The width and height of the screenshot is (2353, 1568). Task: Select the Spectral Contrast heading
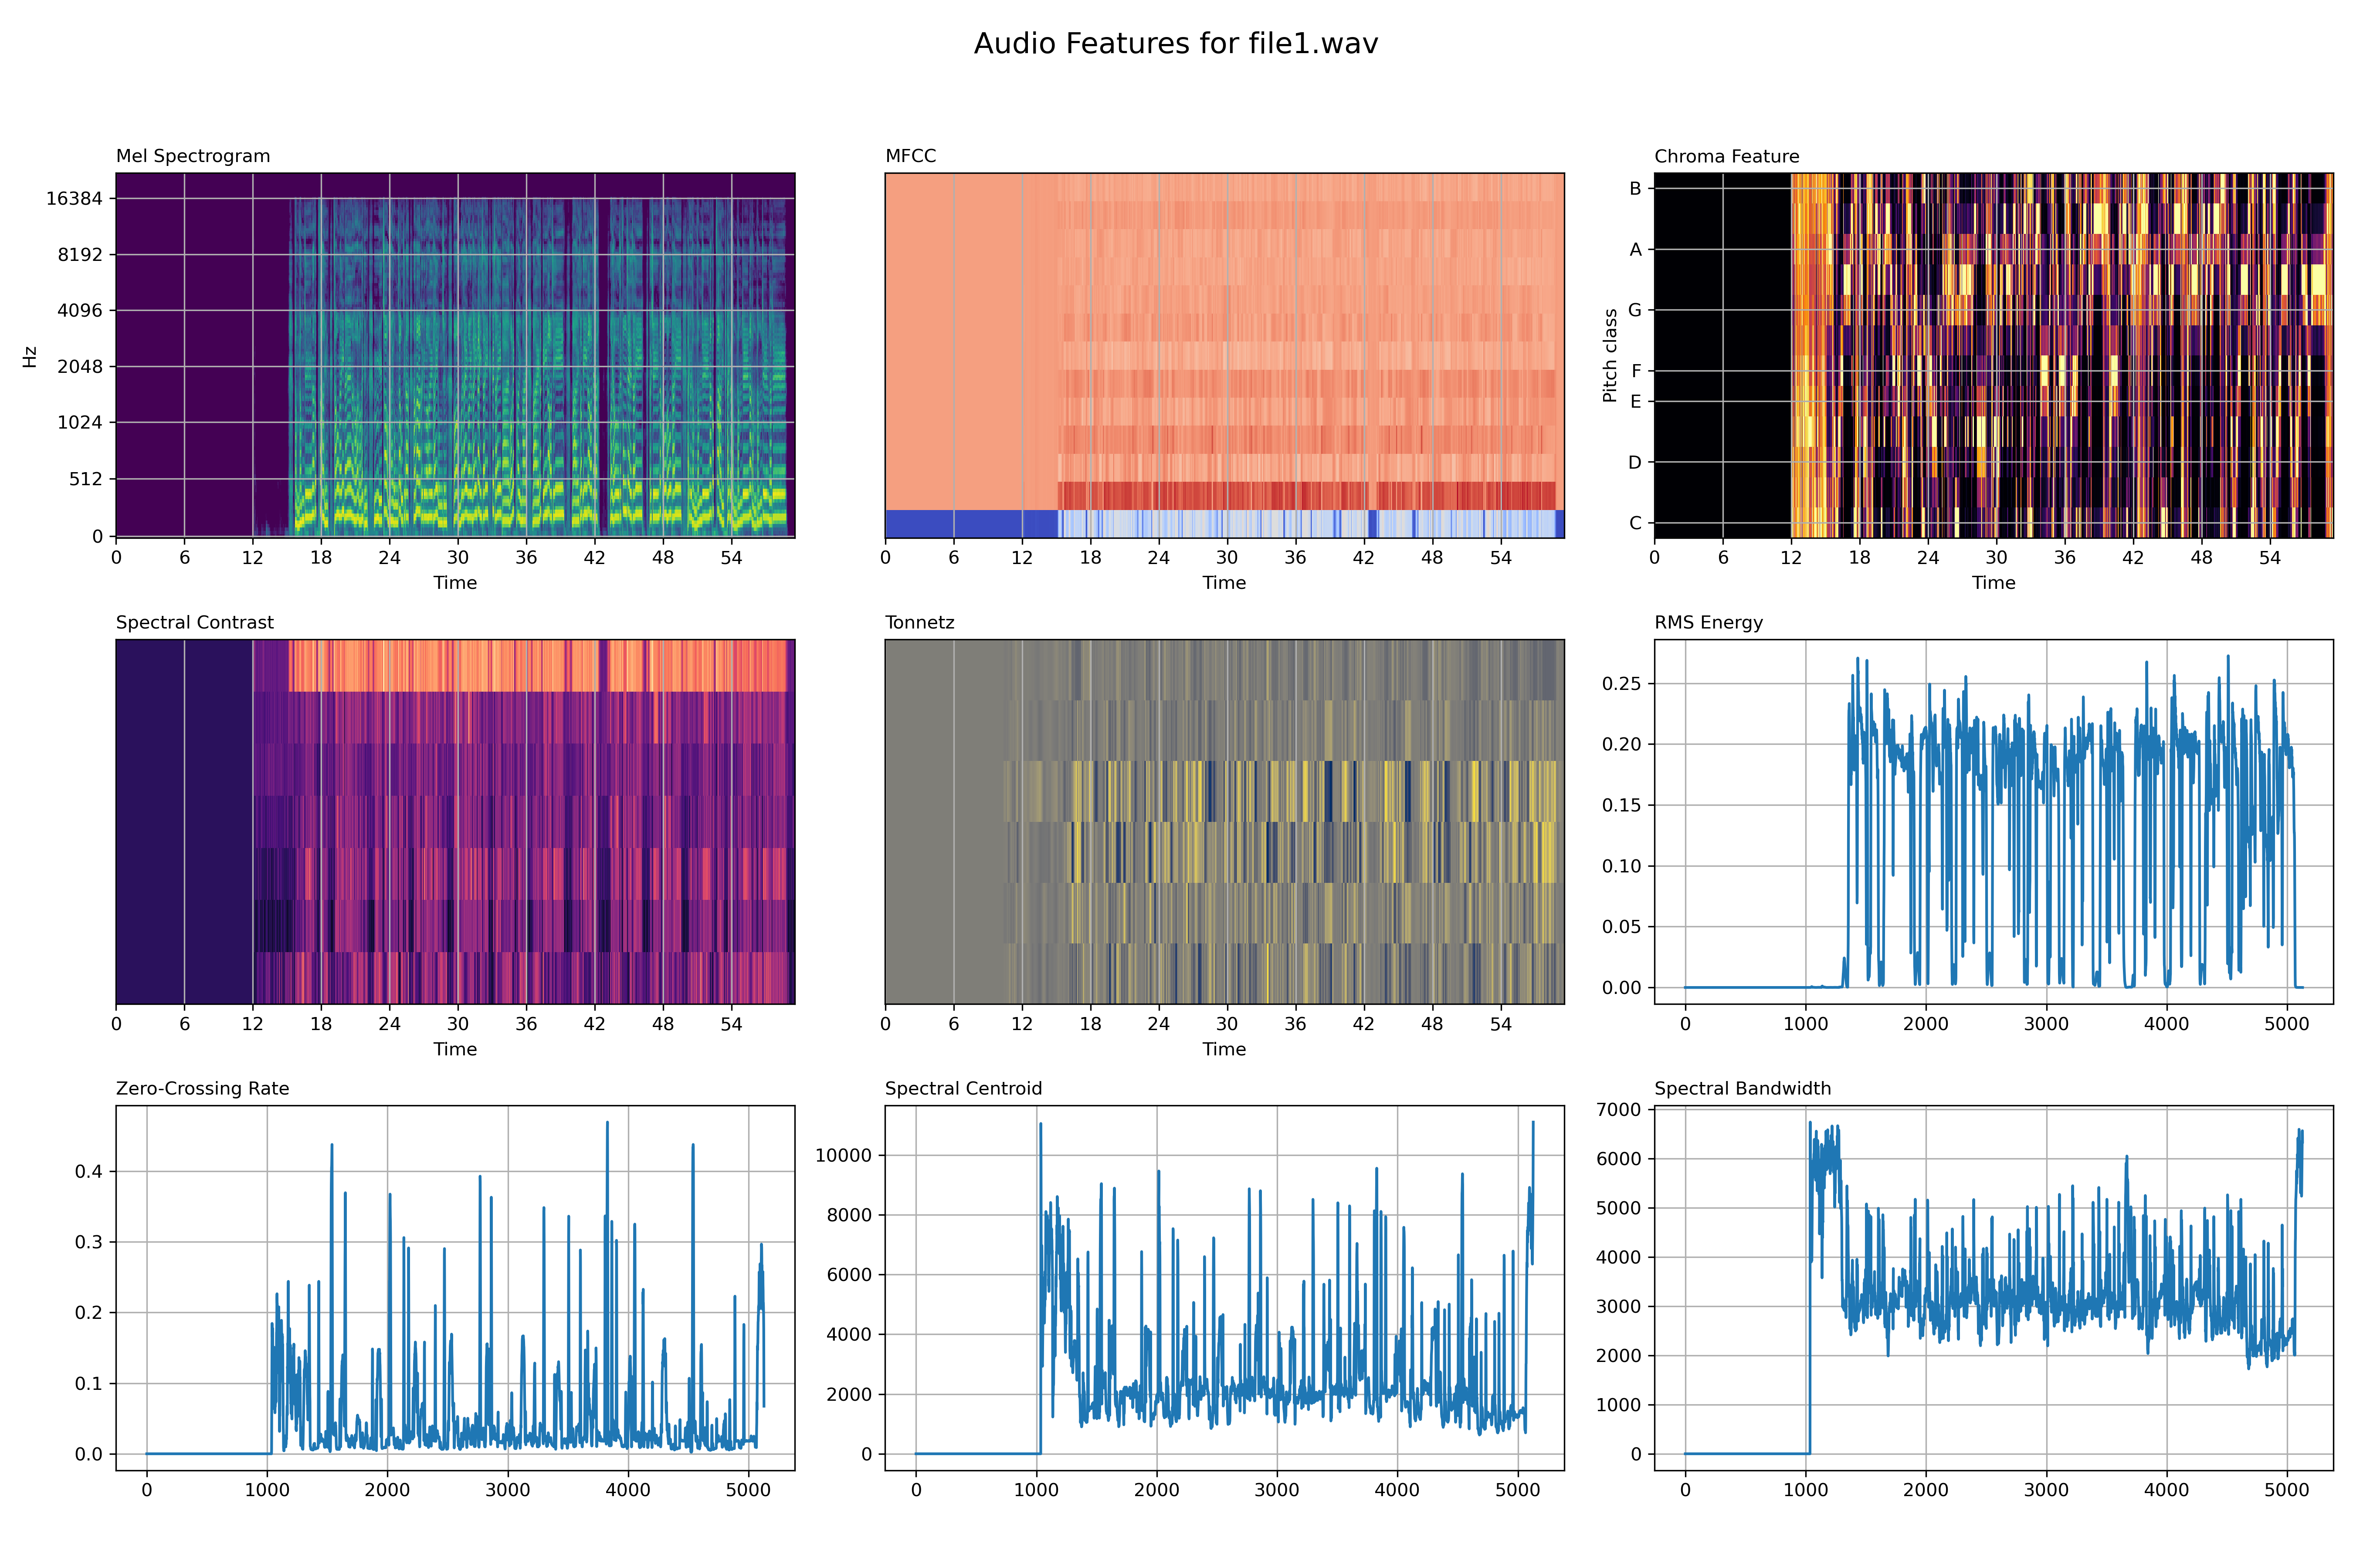point(195,622)
